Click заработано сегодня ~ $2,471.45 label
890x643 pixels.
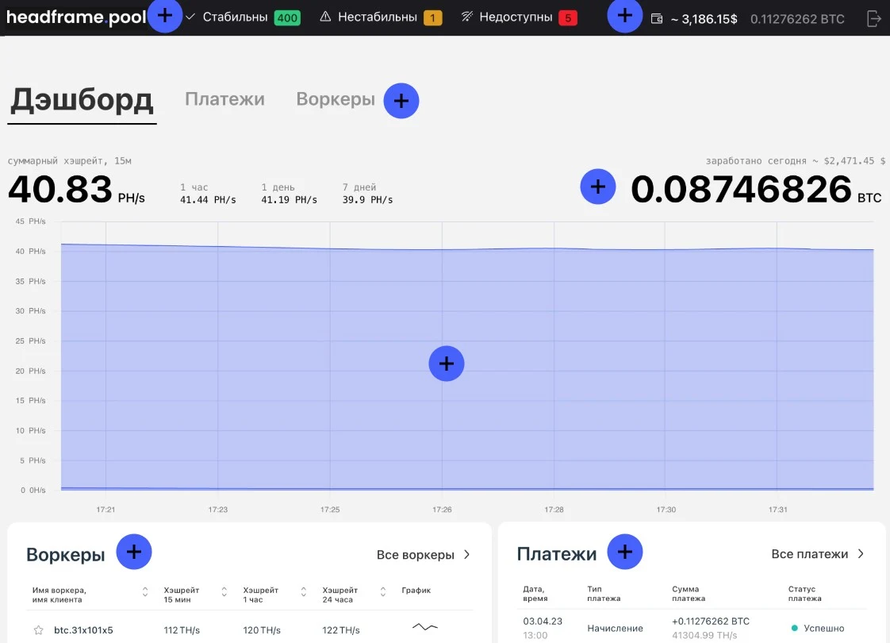click(x=796, y=160)
